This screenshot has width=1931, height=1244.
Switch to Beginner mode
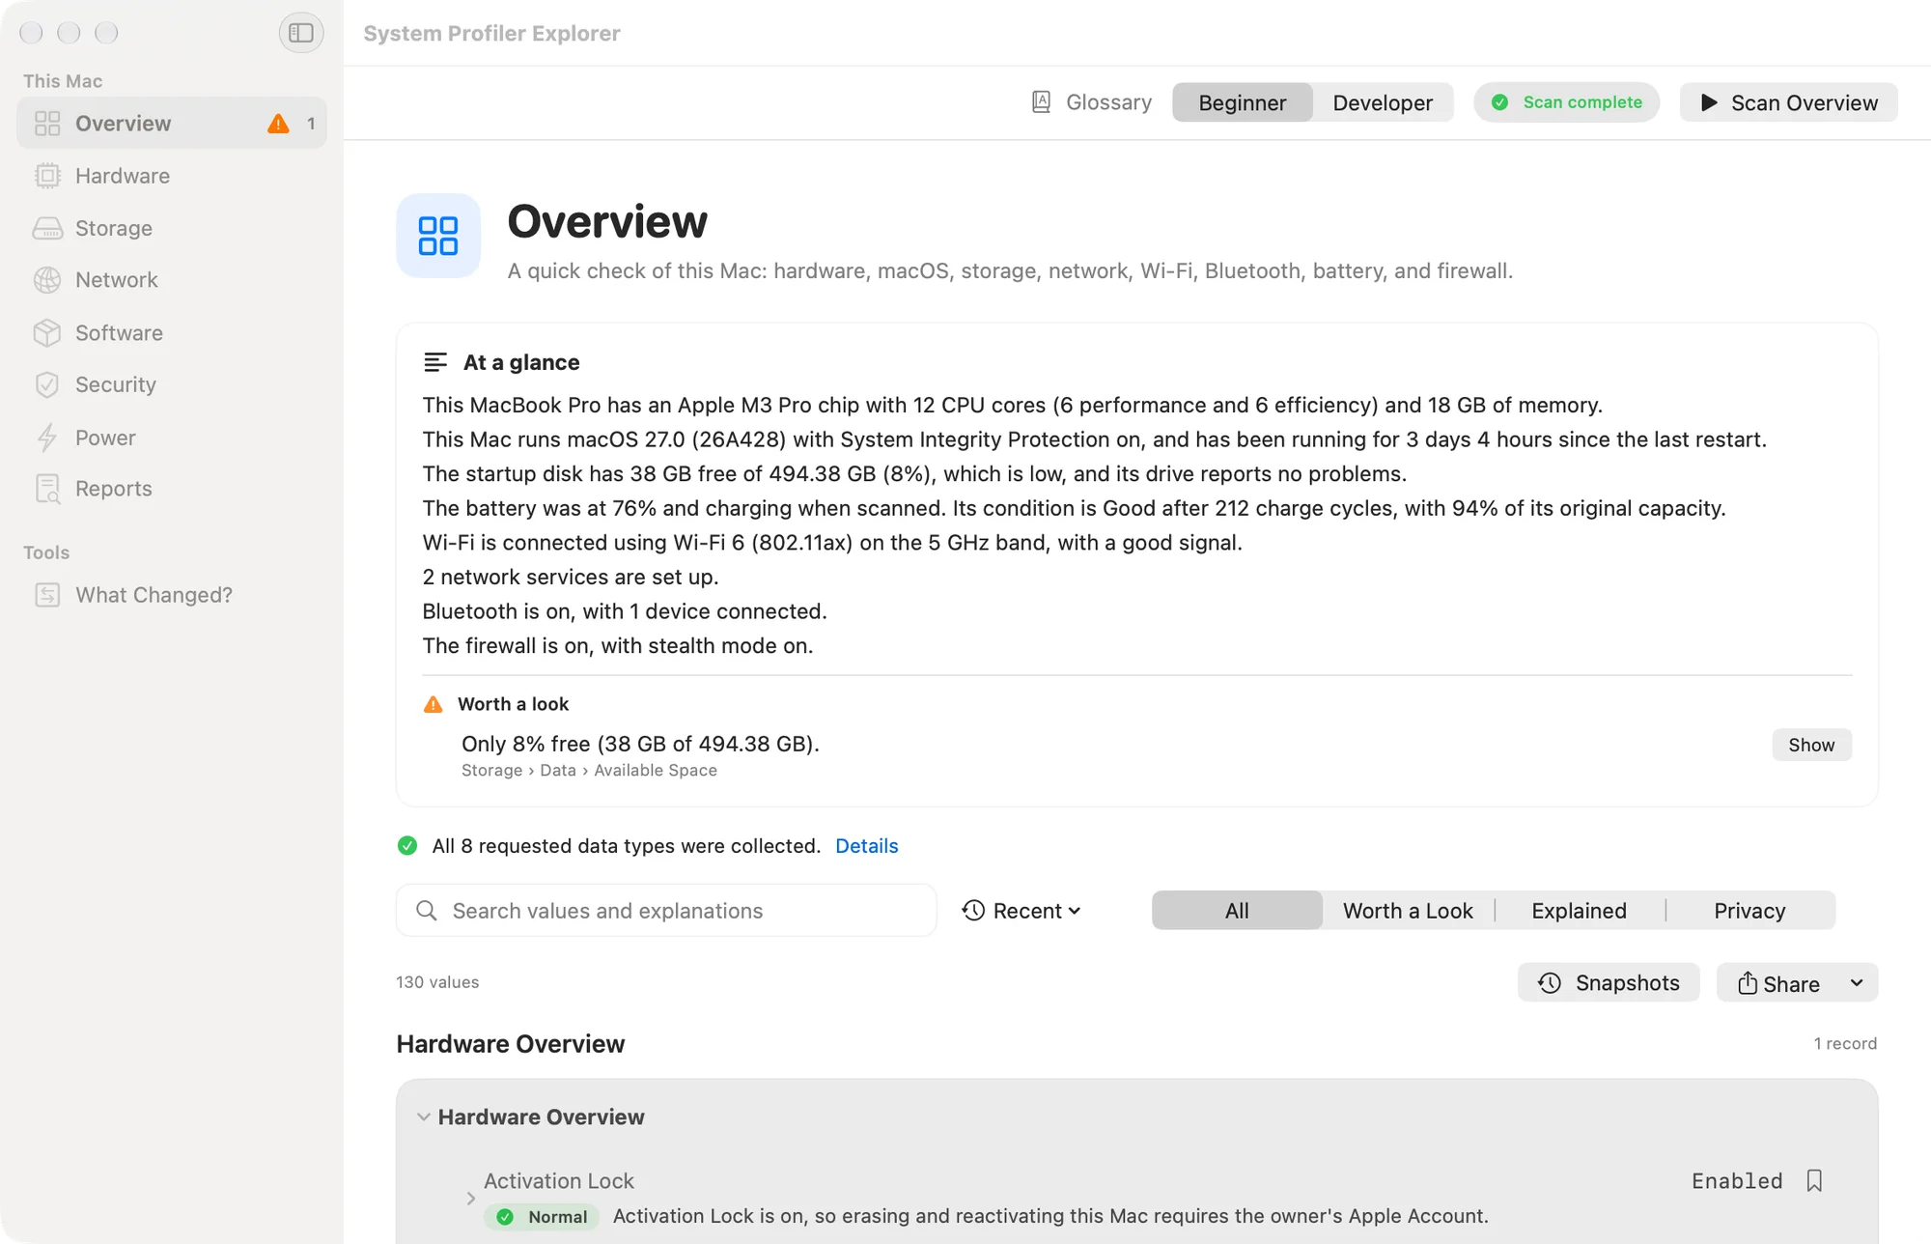[1243, 102]
